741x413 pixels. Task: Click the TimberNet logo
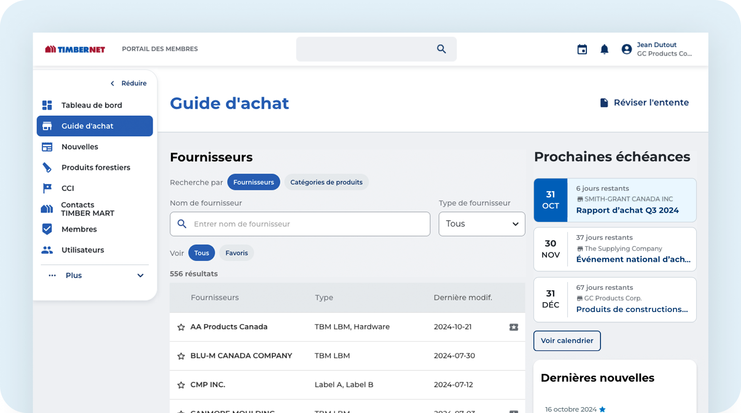(x=75, y=49)
